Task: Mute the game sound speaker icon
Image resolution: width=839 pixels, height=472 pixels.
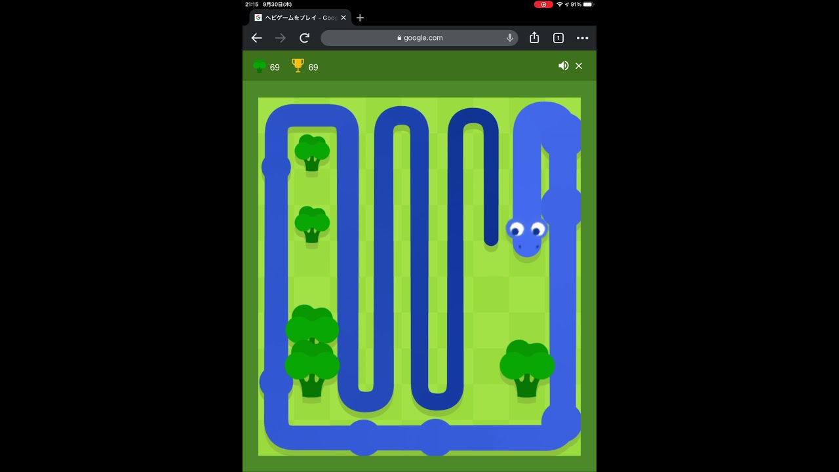Action: (x=563, y=66)
